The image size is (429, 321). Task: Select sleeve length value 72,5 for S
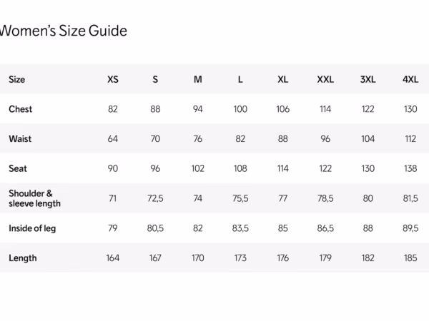pyautogui.click(x=155, y=198)
